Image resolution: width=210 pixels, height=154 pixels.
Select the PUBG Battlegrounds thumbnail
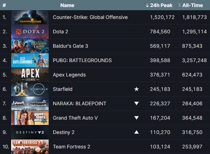pos(30,60)
